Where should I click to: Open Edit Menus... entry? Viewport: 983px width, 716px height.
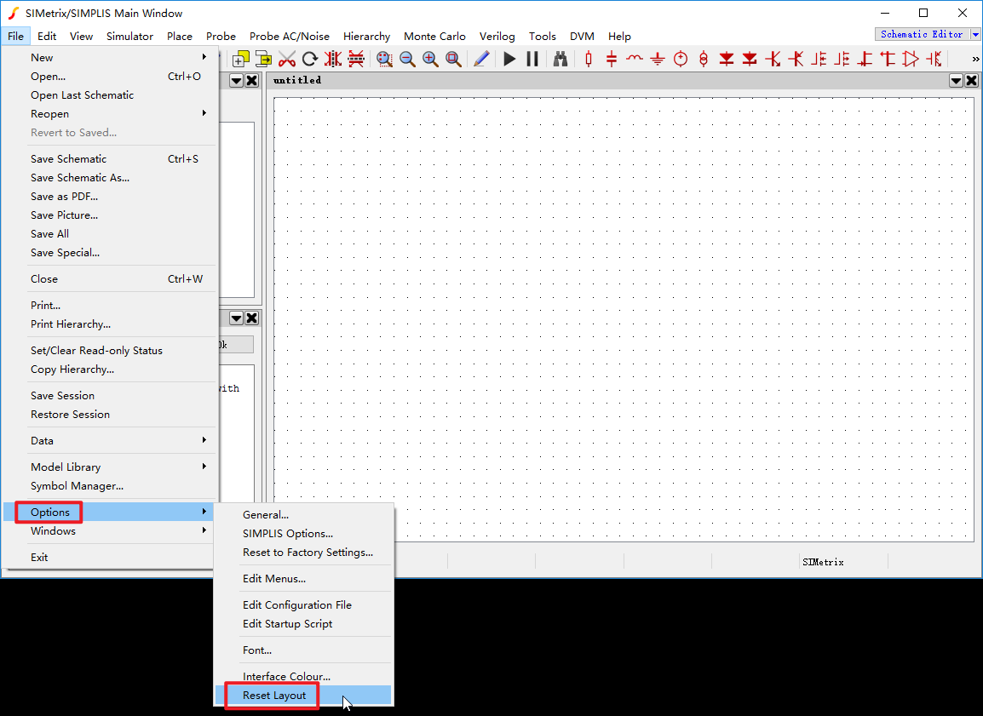303,578
